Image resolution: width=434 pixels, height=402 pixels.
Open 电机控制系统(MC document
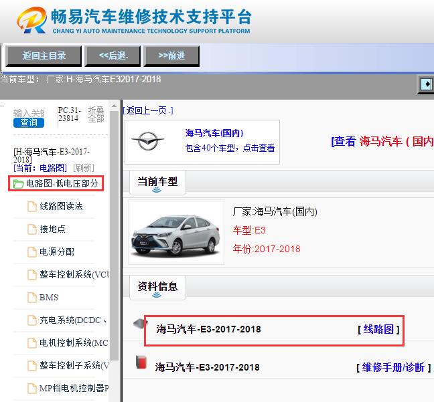point(74,343)
